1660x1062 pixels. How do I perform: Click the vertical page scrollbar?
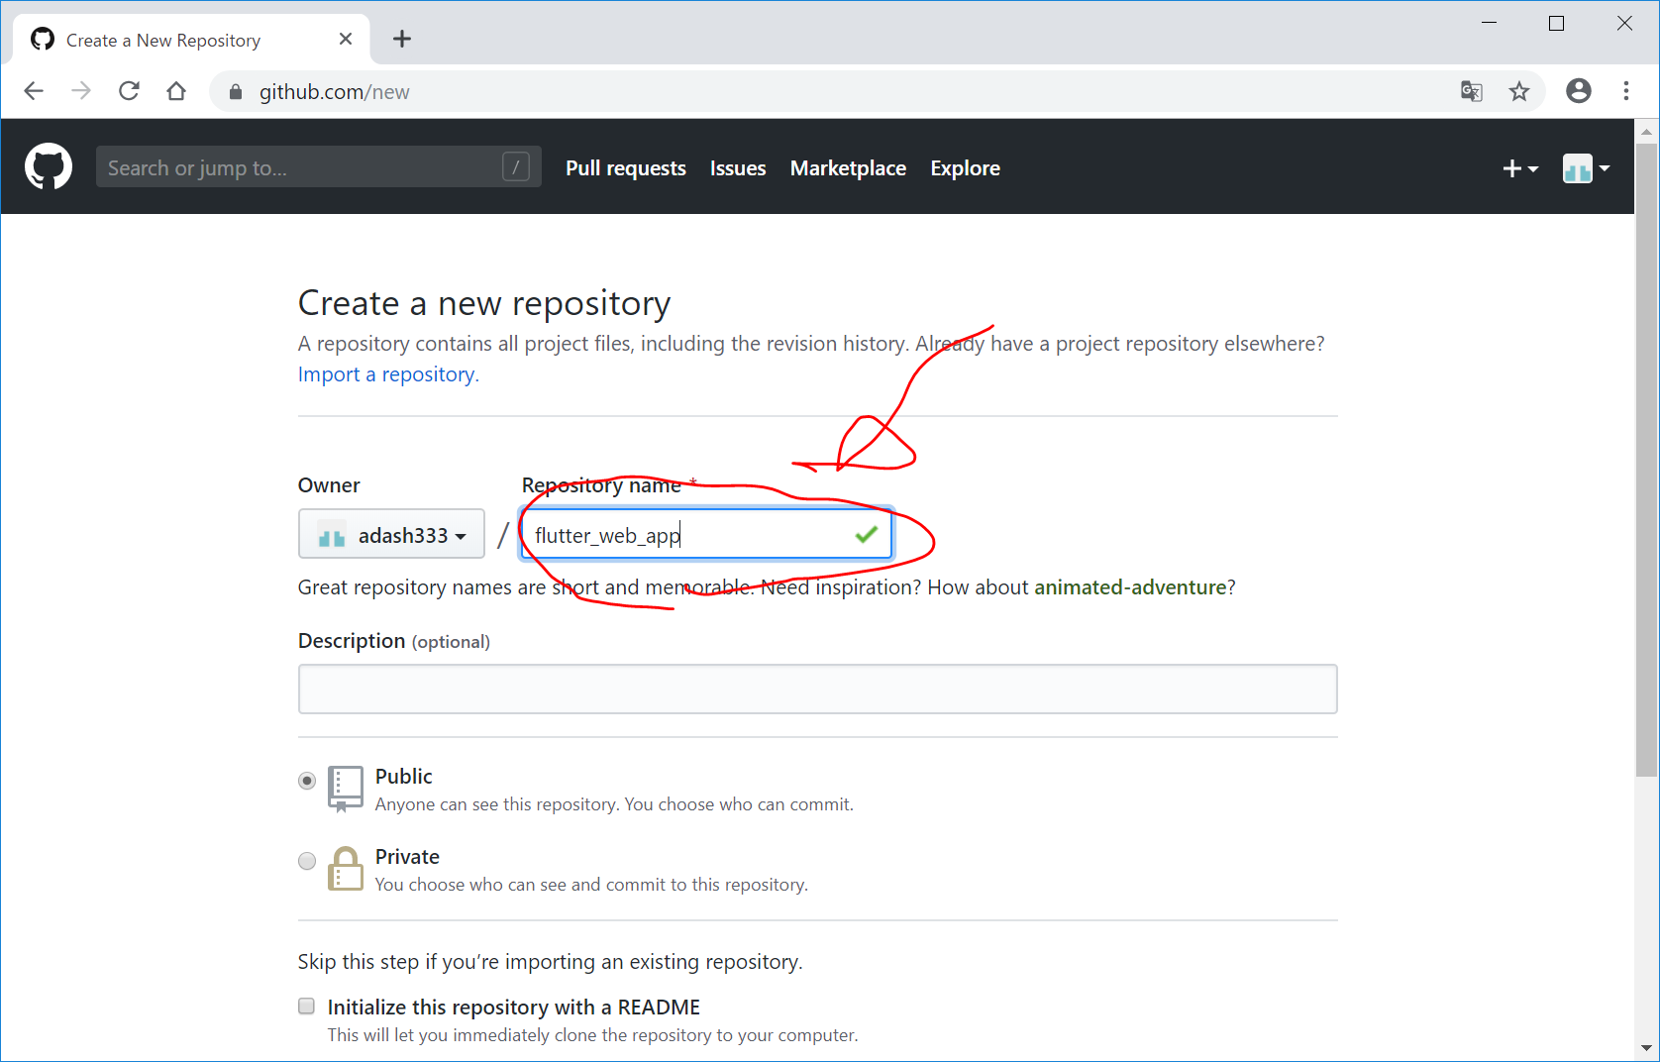pyautogui.click(x=1646, y=456)
